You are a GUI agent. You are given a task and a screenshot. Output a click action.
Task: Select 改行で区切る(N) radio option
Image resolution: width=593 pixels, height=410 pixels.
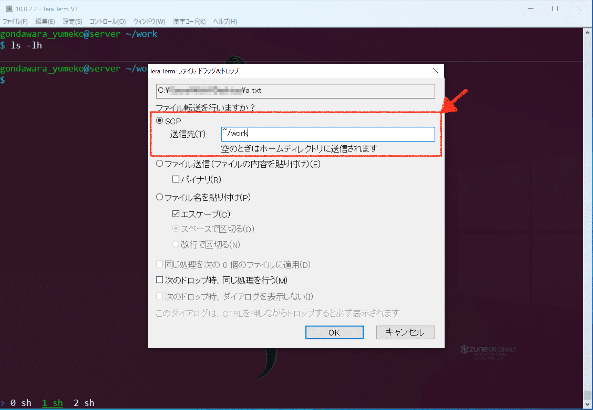[176, 244]
